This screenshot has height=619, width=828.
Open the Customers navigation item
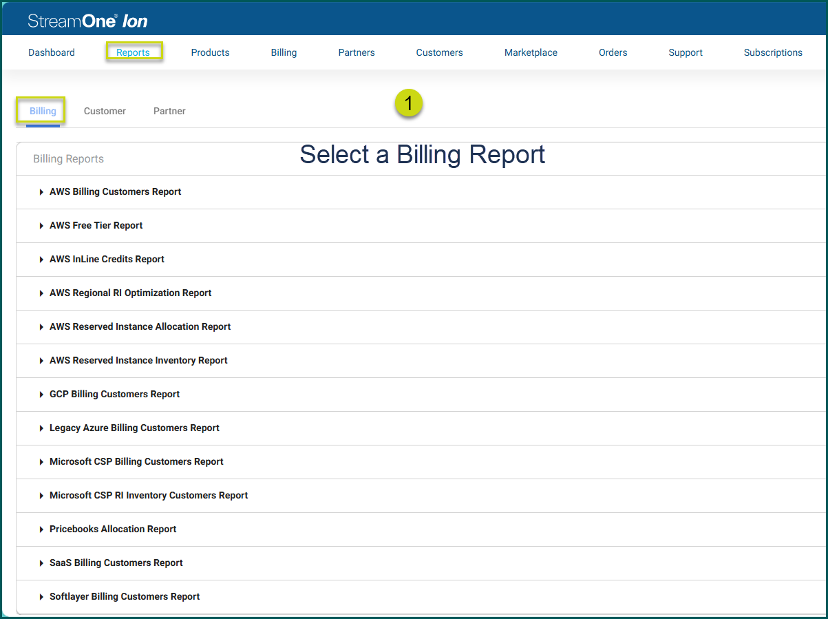(439, 52)
